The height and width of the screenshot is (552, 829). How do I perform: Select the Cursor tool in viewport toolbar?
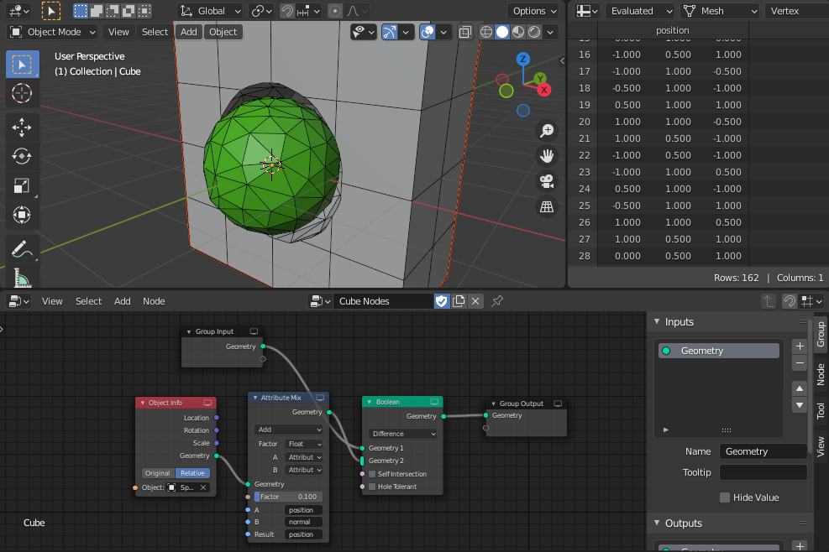click(x=22, y=93)
